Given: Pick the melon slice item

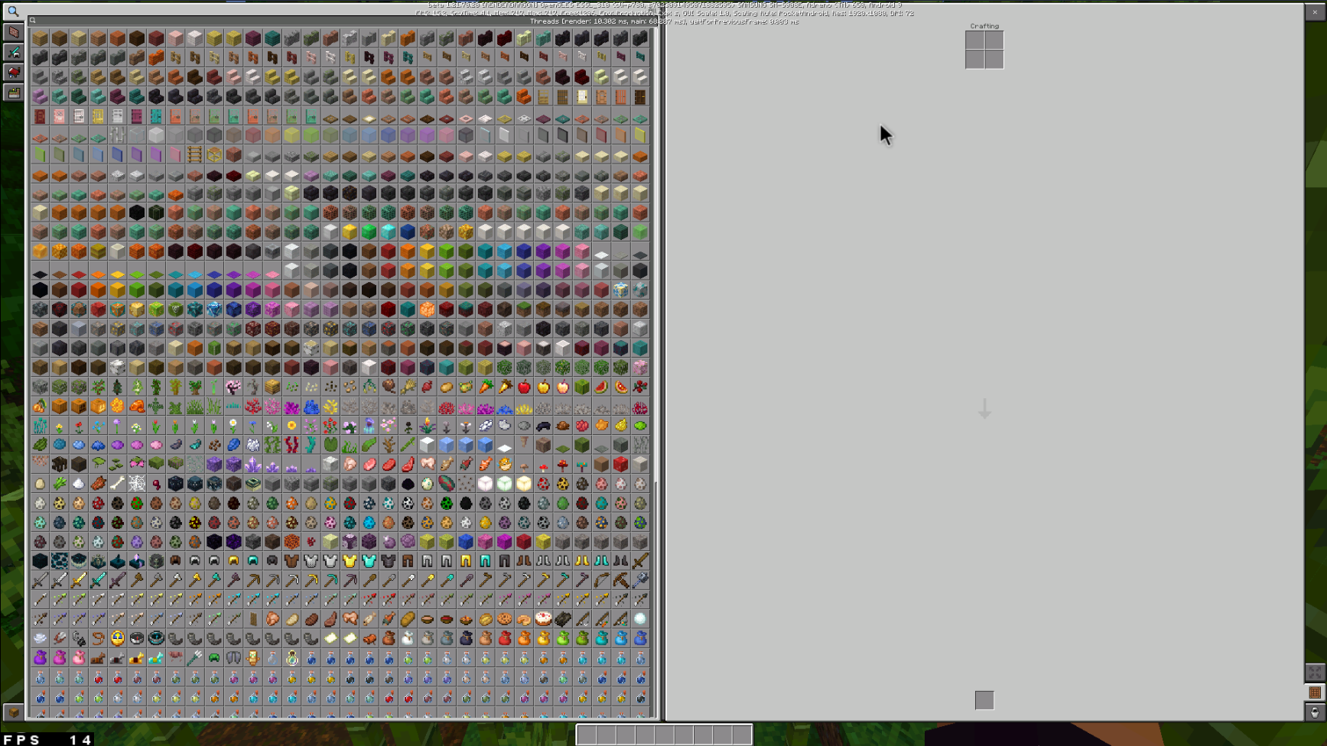Looking at the screenshot, I should (602, 387).
